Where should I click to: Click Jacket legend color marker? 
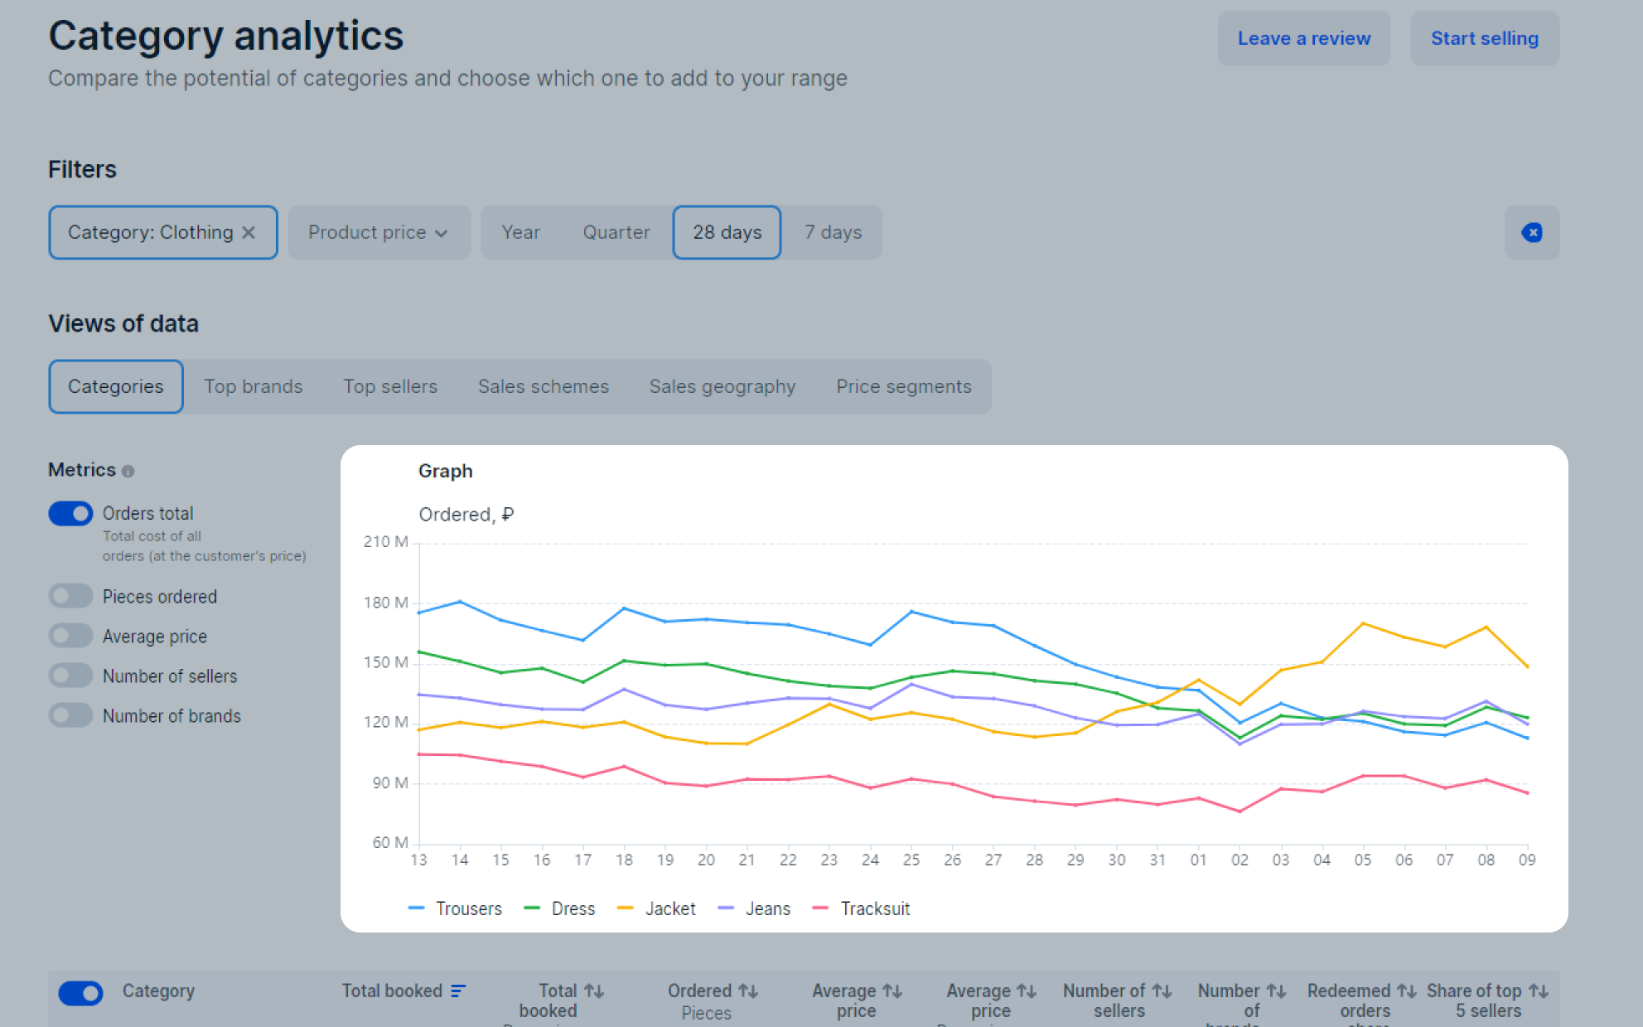[x=626, y=908]
